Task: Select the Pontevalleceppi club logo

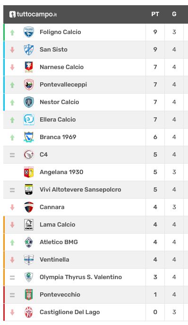Action: pos(29,85)
